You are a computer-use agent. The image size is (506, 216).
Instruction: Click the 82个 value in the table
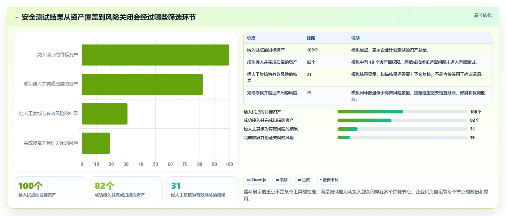click(x=311, y=62)
